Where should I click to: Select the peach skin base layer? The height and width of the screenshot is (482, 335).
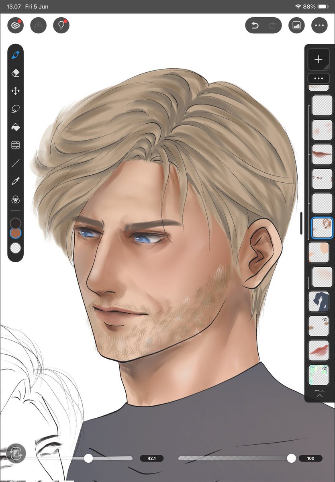(x=319, y=252)
